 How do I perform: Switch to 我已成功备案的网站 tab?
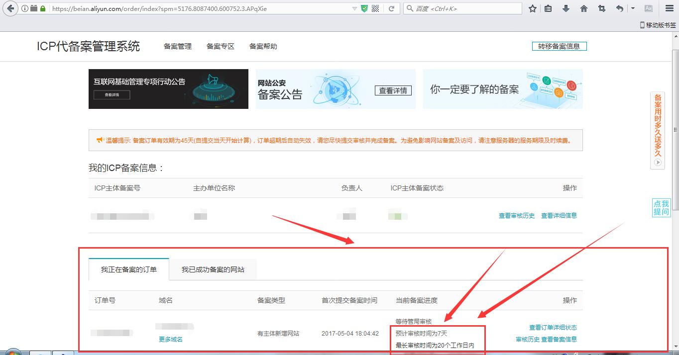213,269
